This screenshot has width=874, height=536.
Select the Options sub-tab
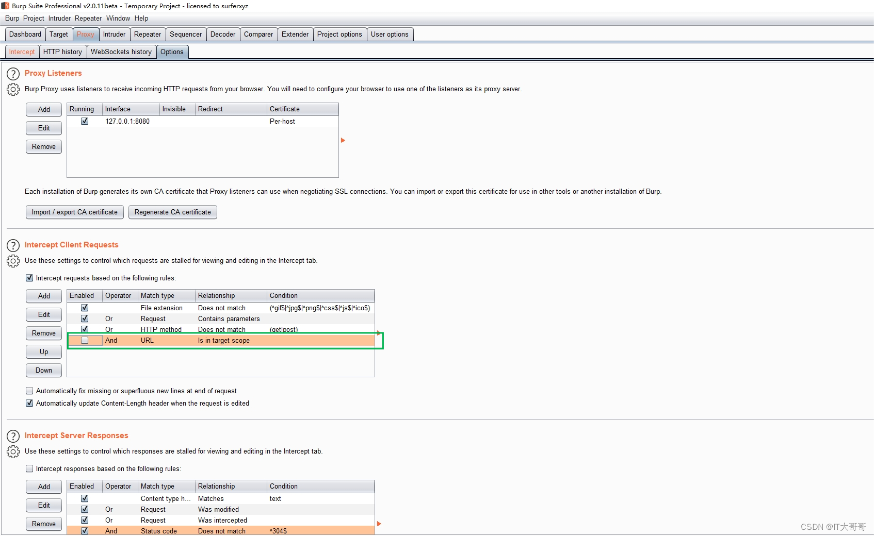tap(172, 52)
